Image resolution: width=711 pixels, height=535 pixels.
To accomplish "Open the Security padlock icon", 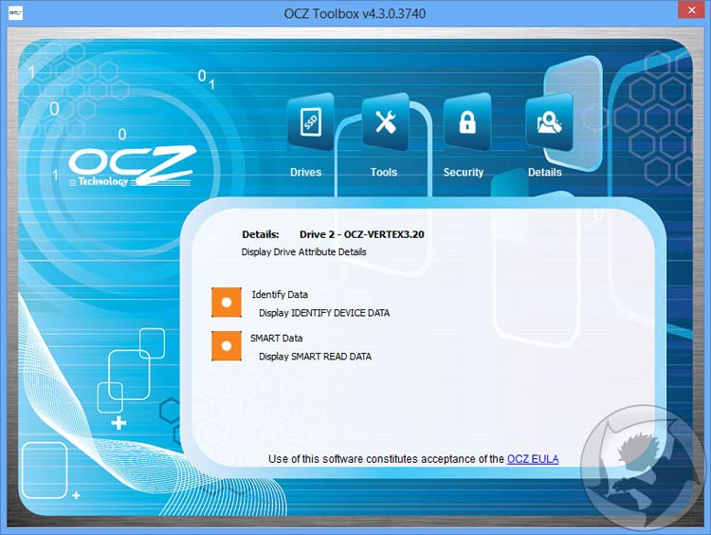I will [465, 122].
